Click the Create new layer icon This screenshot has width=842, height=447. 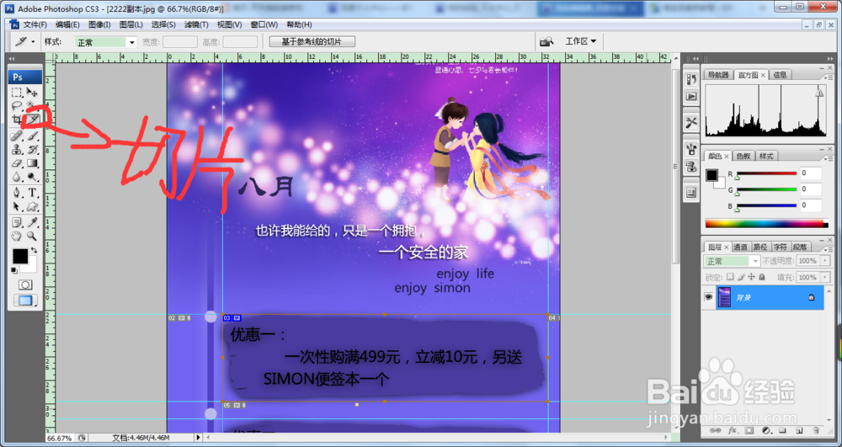tap(799, 430)
